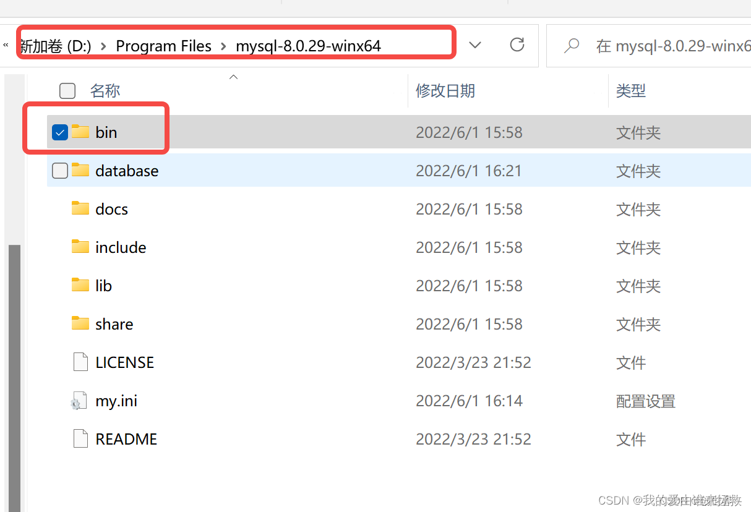The image size is (751, 512).
Task: Select the lib folder name
Action: [104, 286]
